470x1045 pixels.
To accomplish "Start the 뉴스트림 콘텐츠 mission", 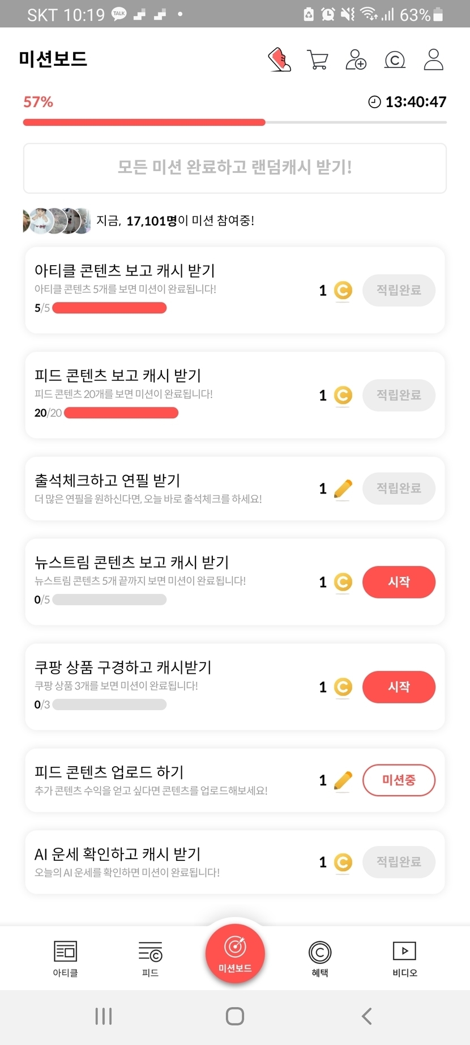I will tap(399, 582).
